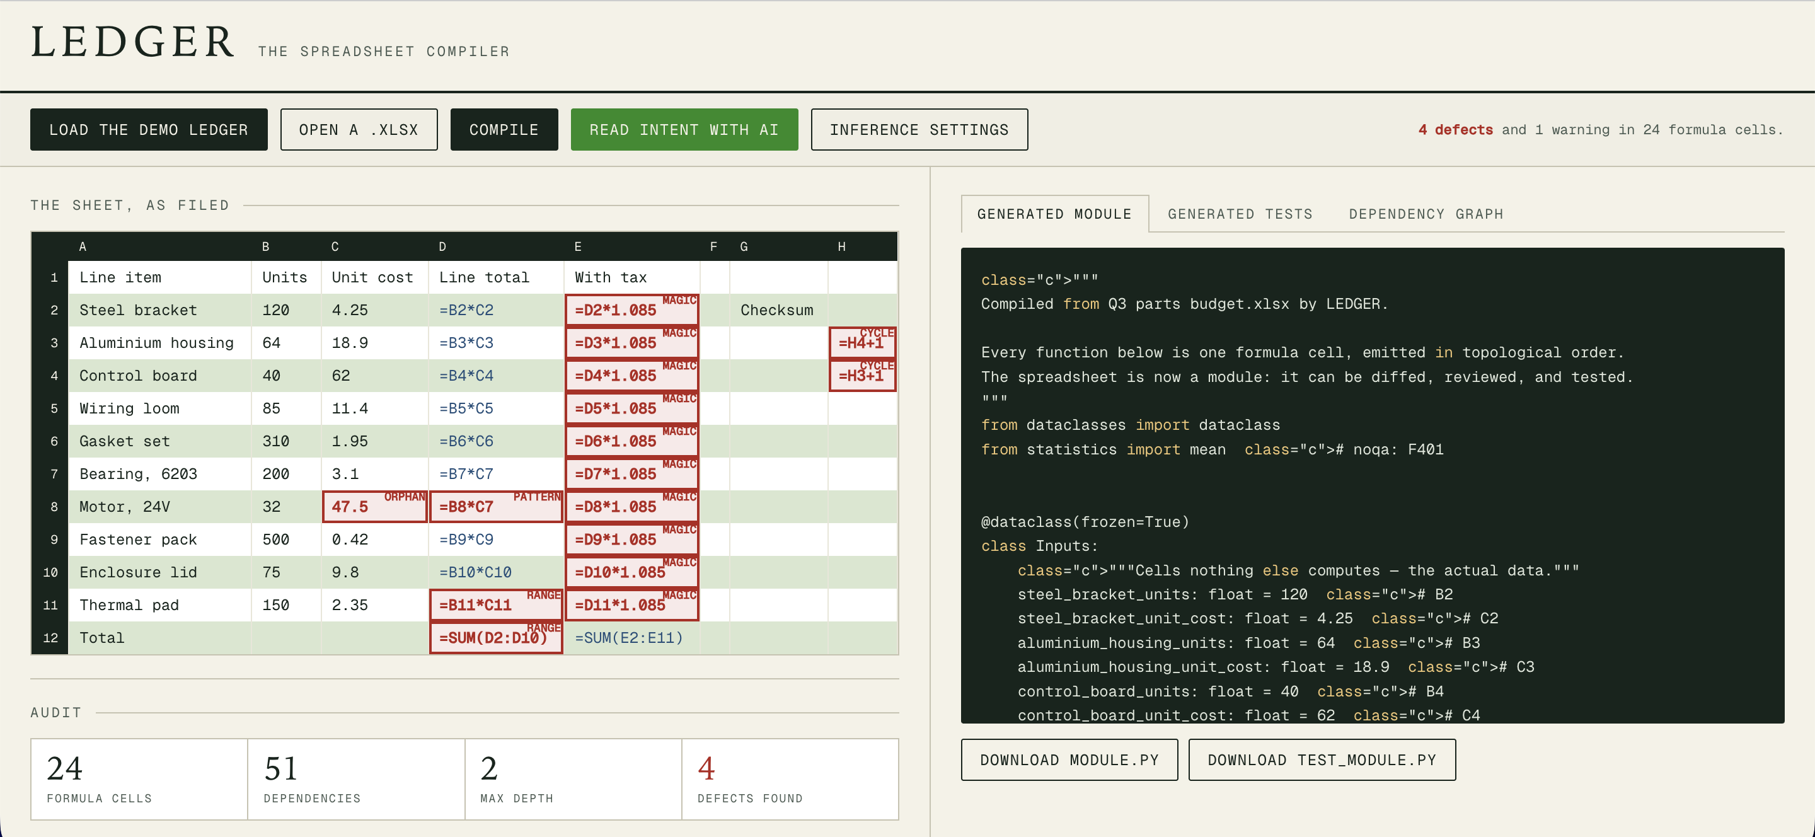
Task: Select the Steel bracket cell
Action: click(x=160, y=310)
